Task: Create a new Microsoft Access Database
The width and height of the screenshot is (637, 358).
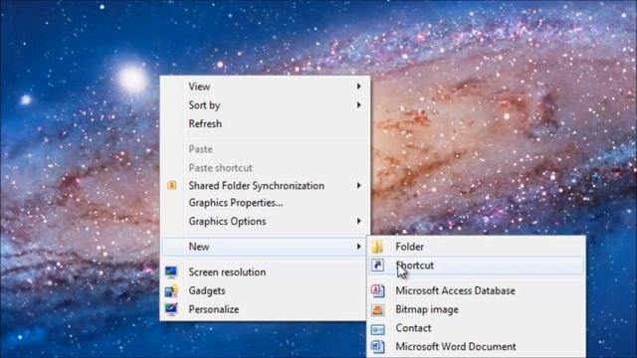Action: pos(476,290)
